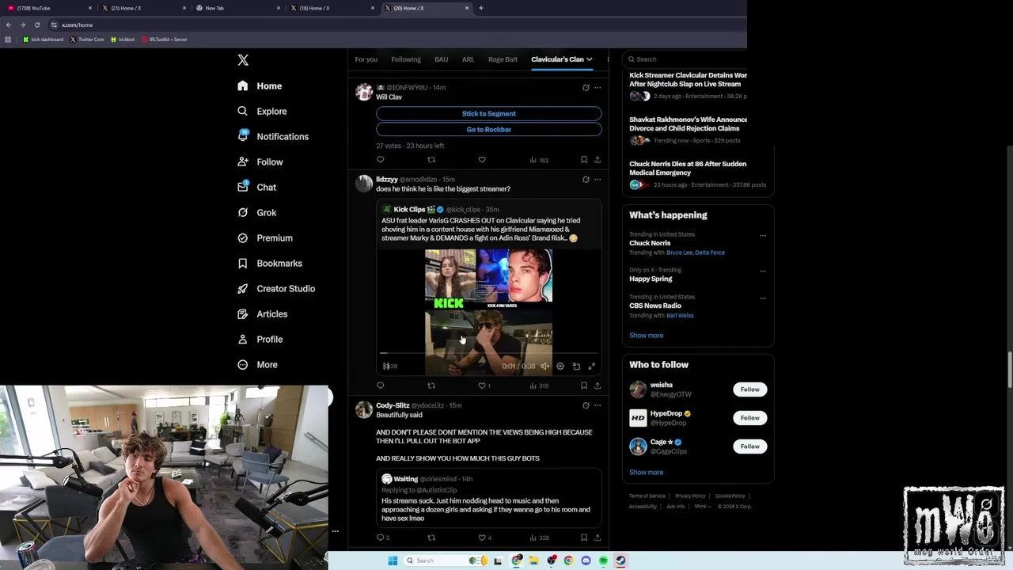This screenshot has height=570, width=1013.
Task: Open picture-in-picture on the Kick Clips video
Action: pyautogui.click(x=576, y=367)
